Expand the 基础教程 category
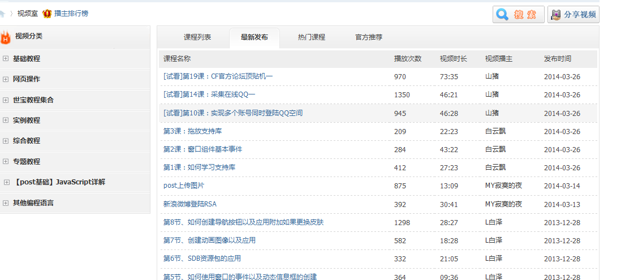621x280 pixels. [x=6, y=59]
